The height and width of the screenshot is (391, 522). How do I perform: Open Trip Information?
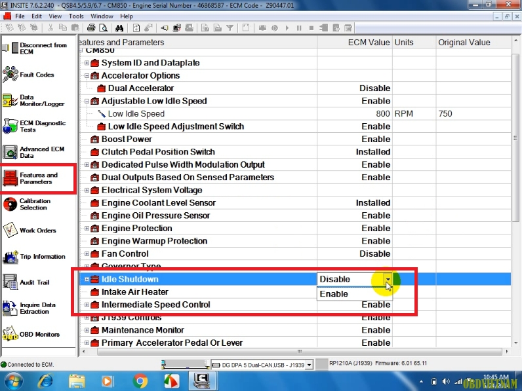[34, 257]
